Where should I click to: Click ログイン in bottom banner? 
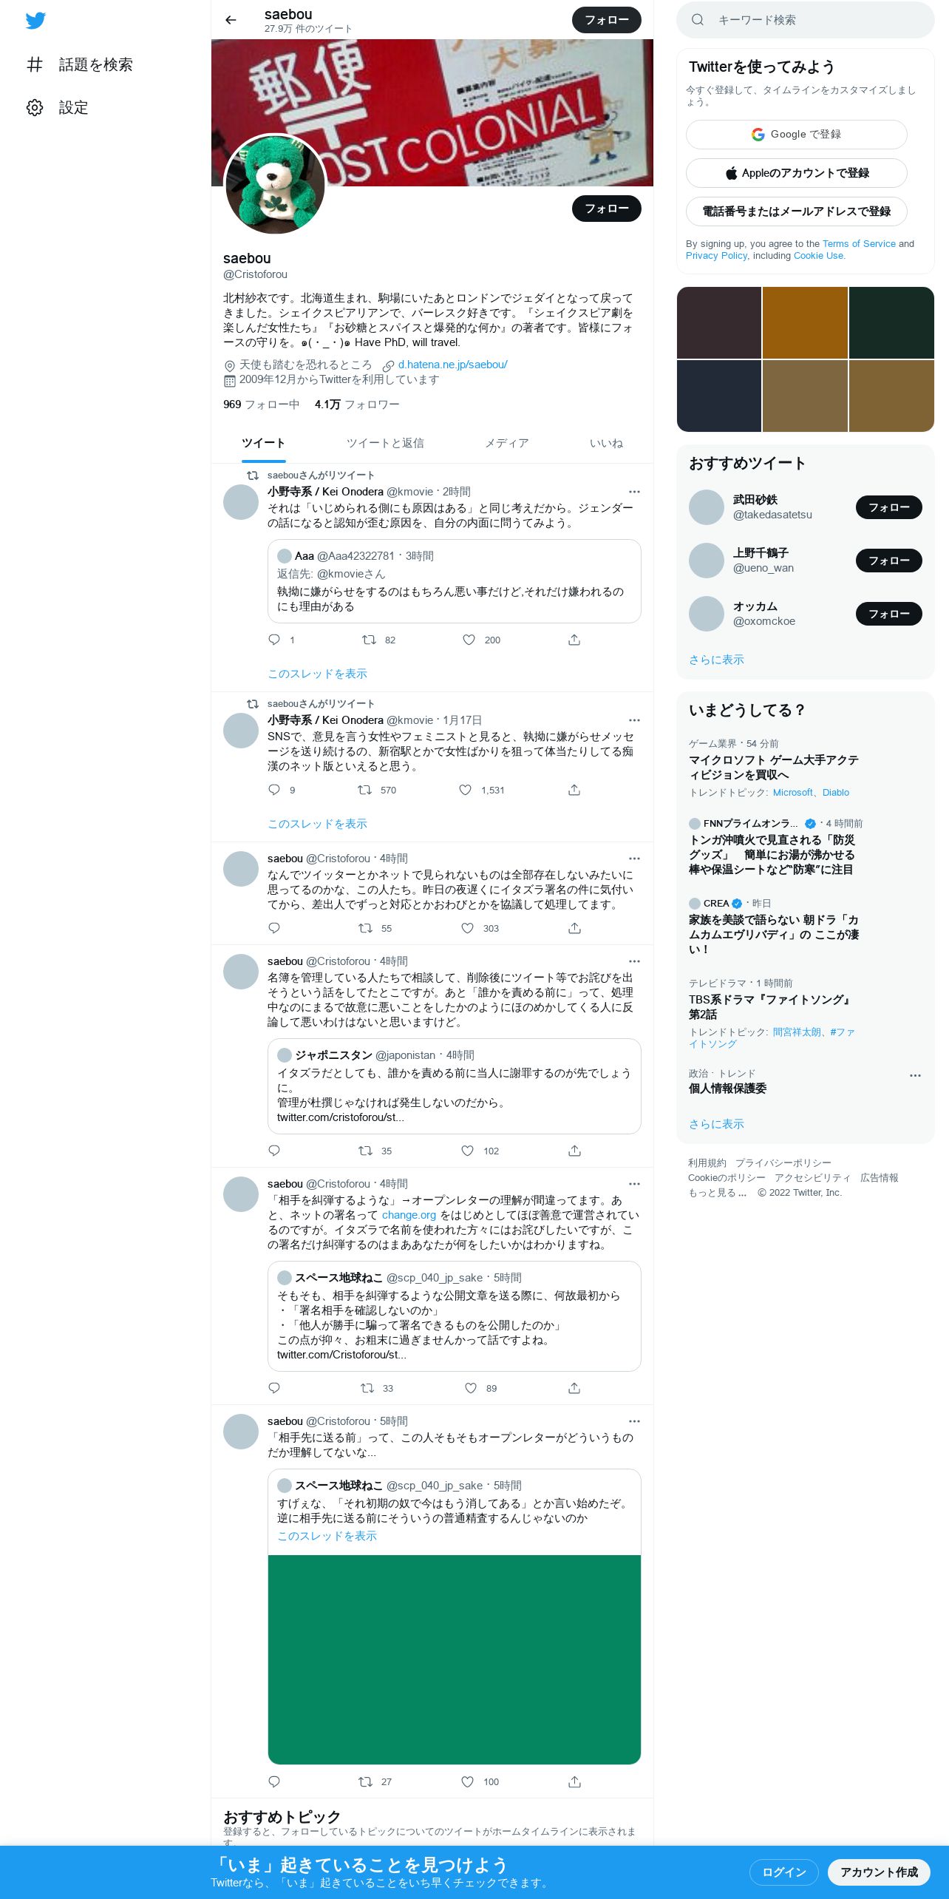click(x=784, y=1872)
